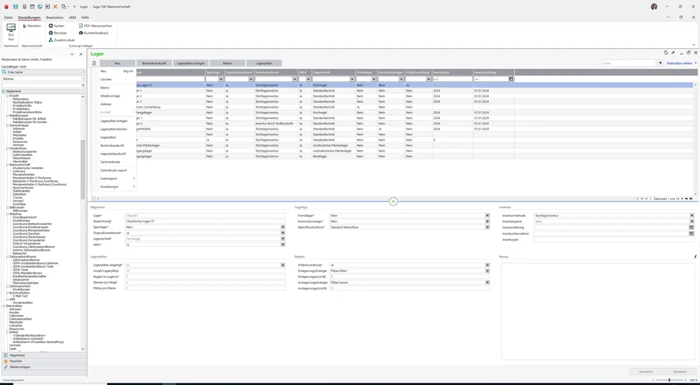Choose Lagerplätze anlegen in the open menu

(x=114, y=121)
